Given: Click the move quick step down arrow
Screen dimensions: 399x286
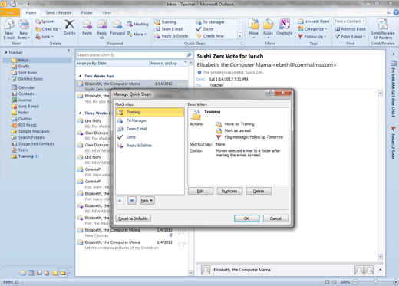Looking at the screenshot, I should [x=132, y=201].
